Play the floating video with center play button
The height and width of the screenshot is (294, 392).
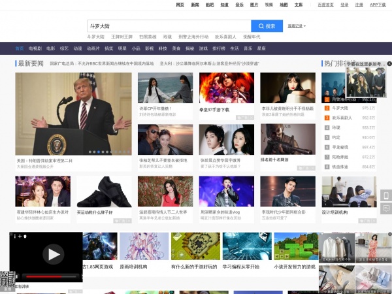click(54, 255)
